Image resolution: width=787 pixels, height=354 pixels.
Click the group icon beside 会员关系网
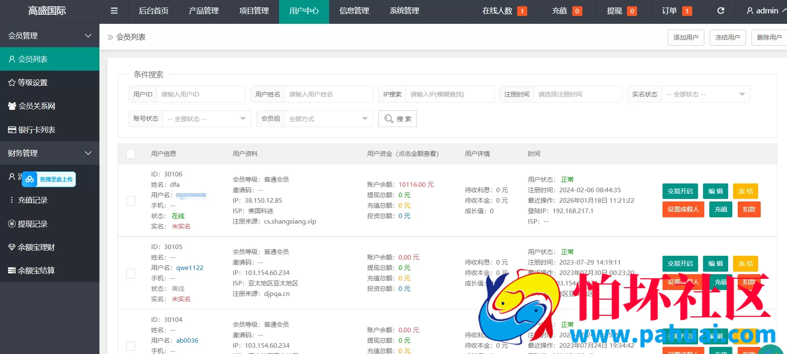(12, 106)
